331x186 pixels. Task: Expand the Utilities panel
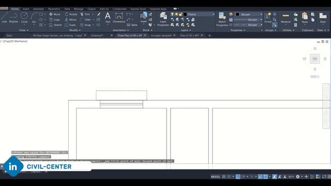289,30
